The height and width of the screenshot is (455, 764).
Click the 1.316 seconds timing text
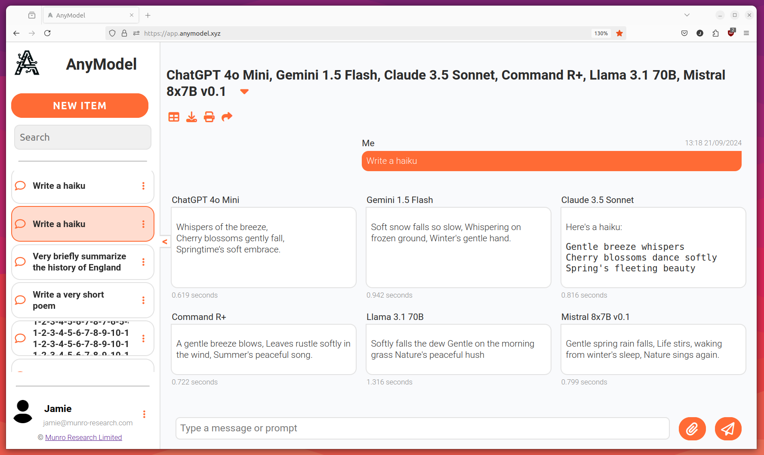(389, 382)
